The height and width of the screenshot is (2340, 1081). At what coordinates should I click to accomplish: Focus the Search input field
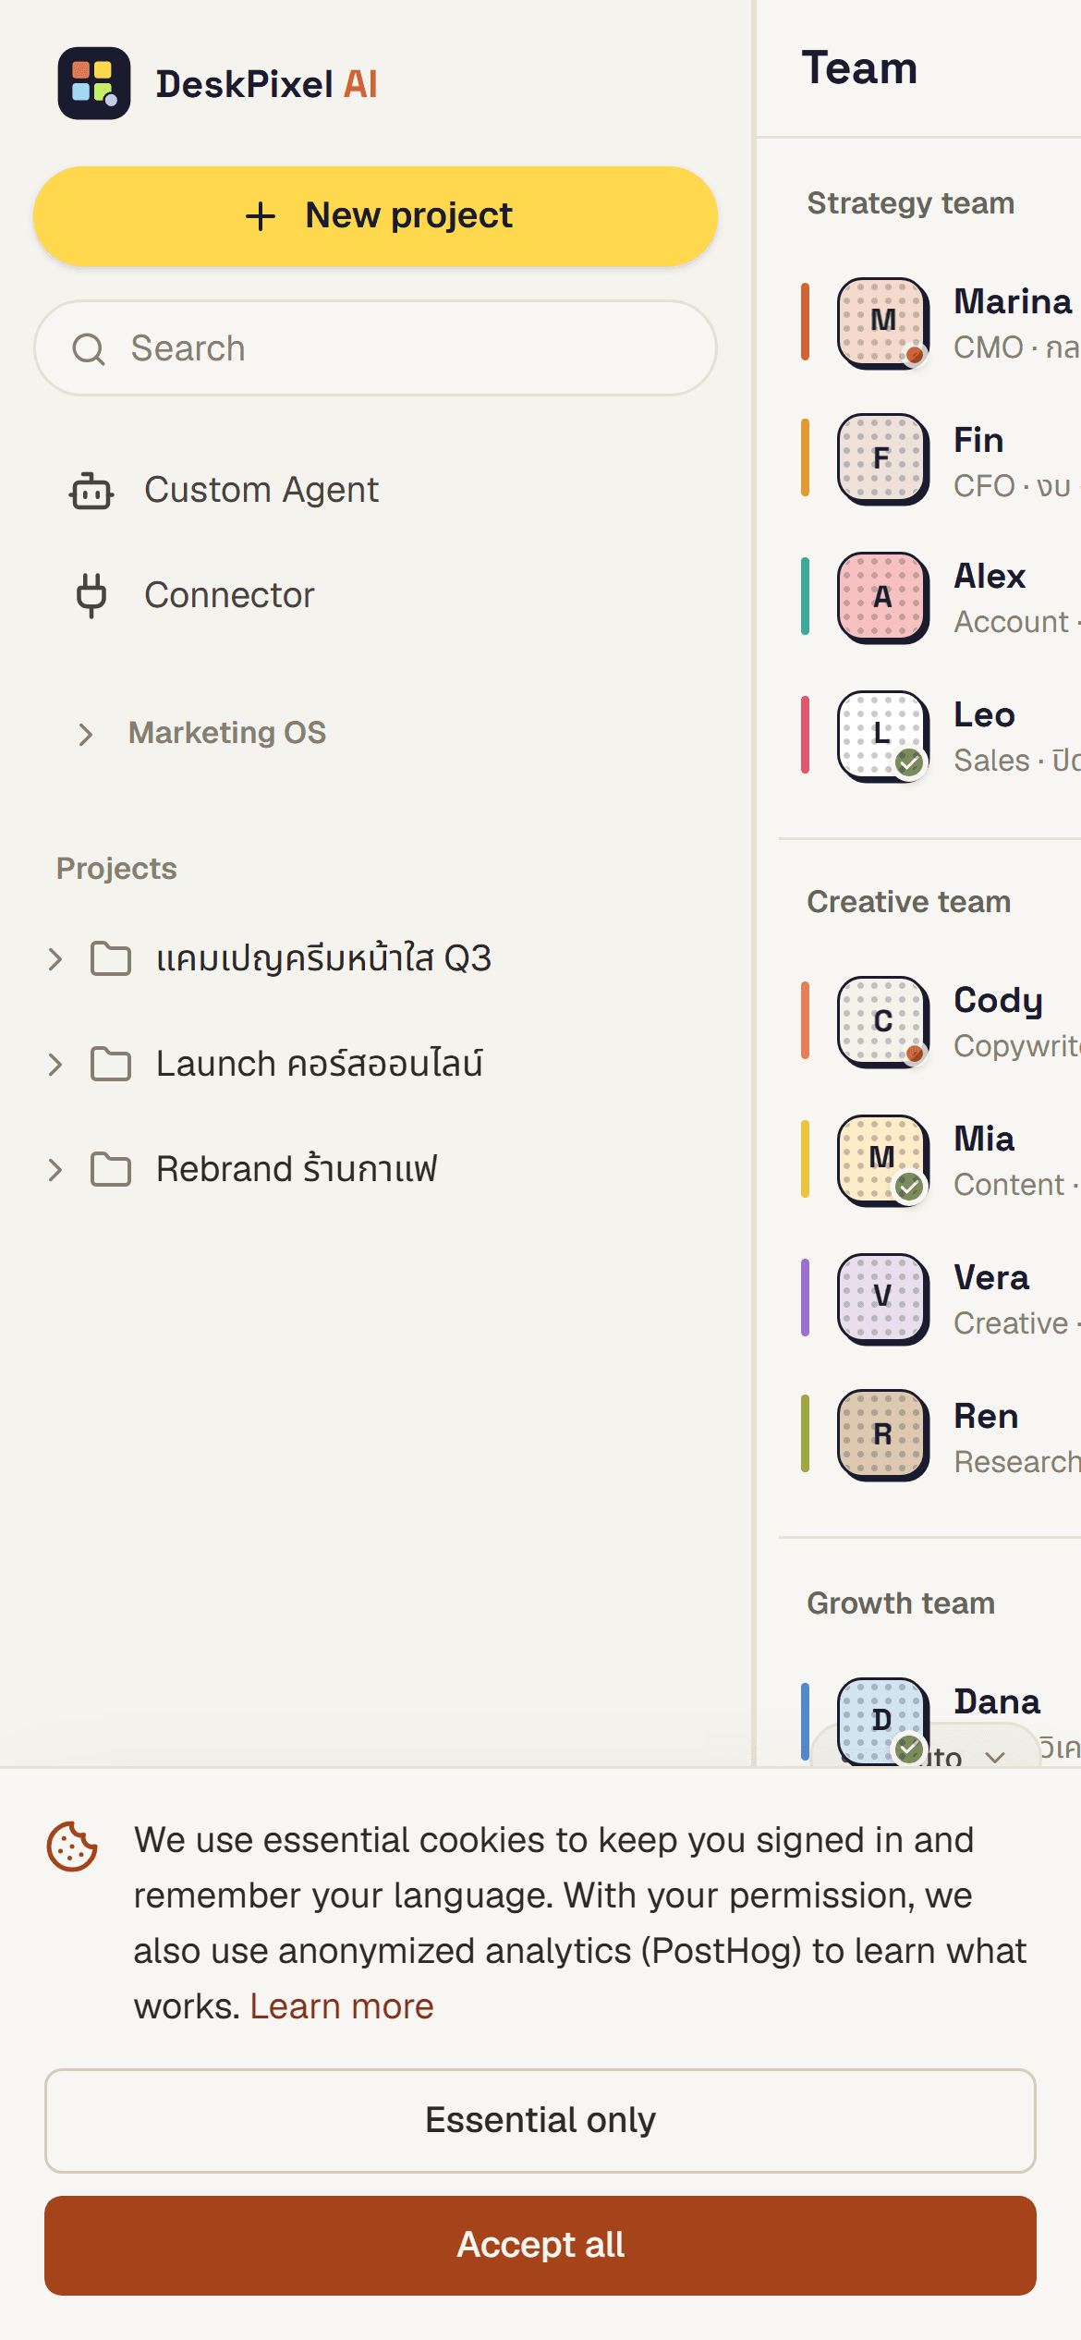(x=375, y=348)
